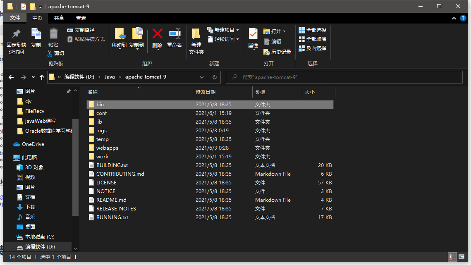The height and width of the screenshot is (265, 471).
Task: Click Select none in ribbon
Action: (312, 39)
